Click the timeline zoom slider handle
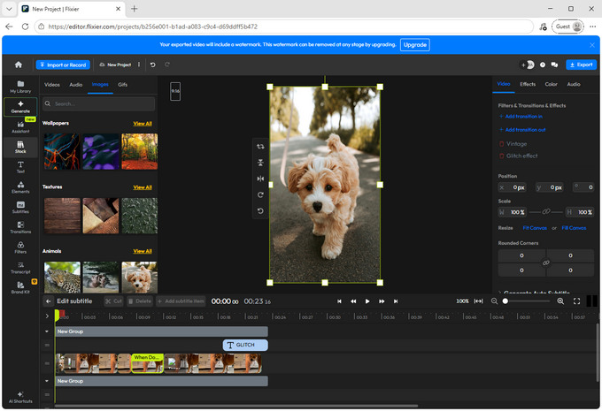Screen dimensions: 602x411 coord(506,301)
